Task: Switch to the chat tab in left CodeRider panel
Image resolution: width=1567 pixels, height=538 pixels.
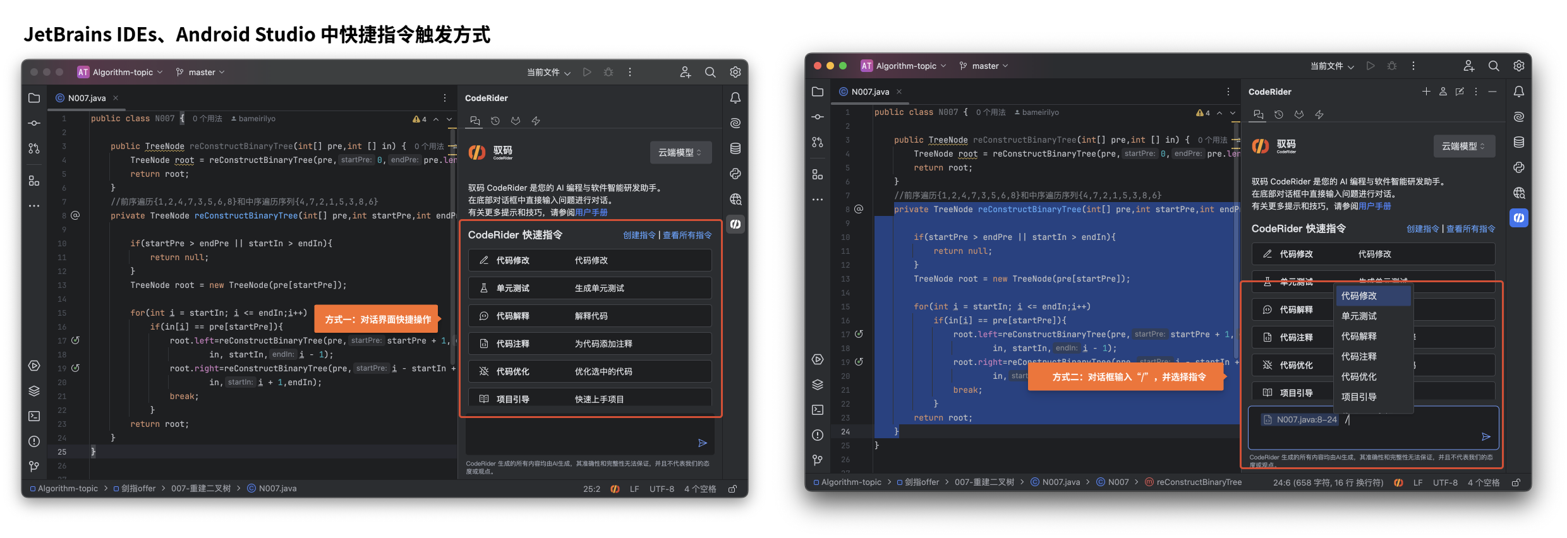Action: tap(475, 121)
